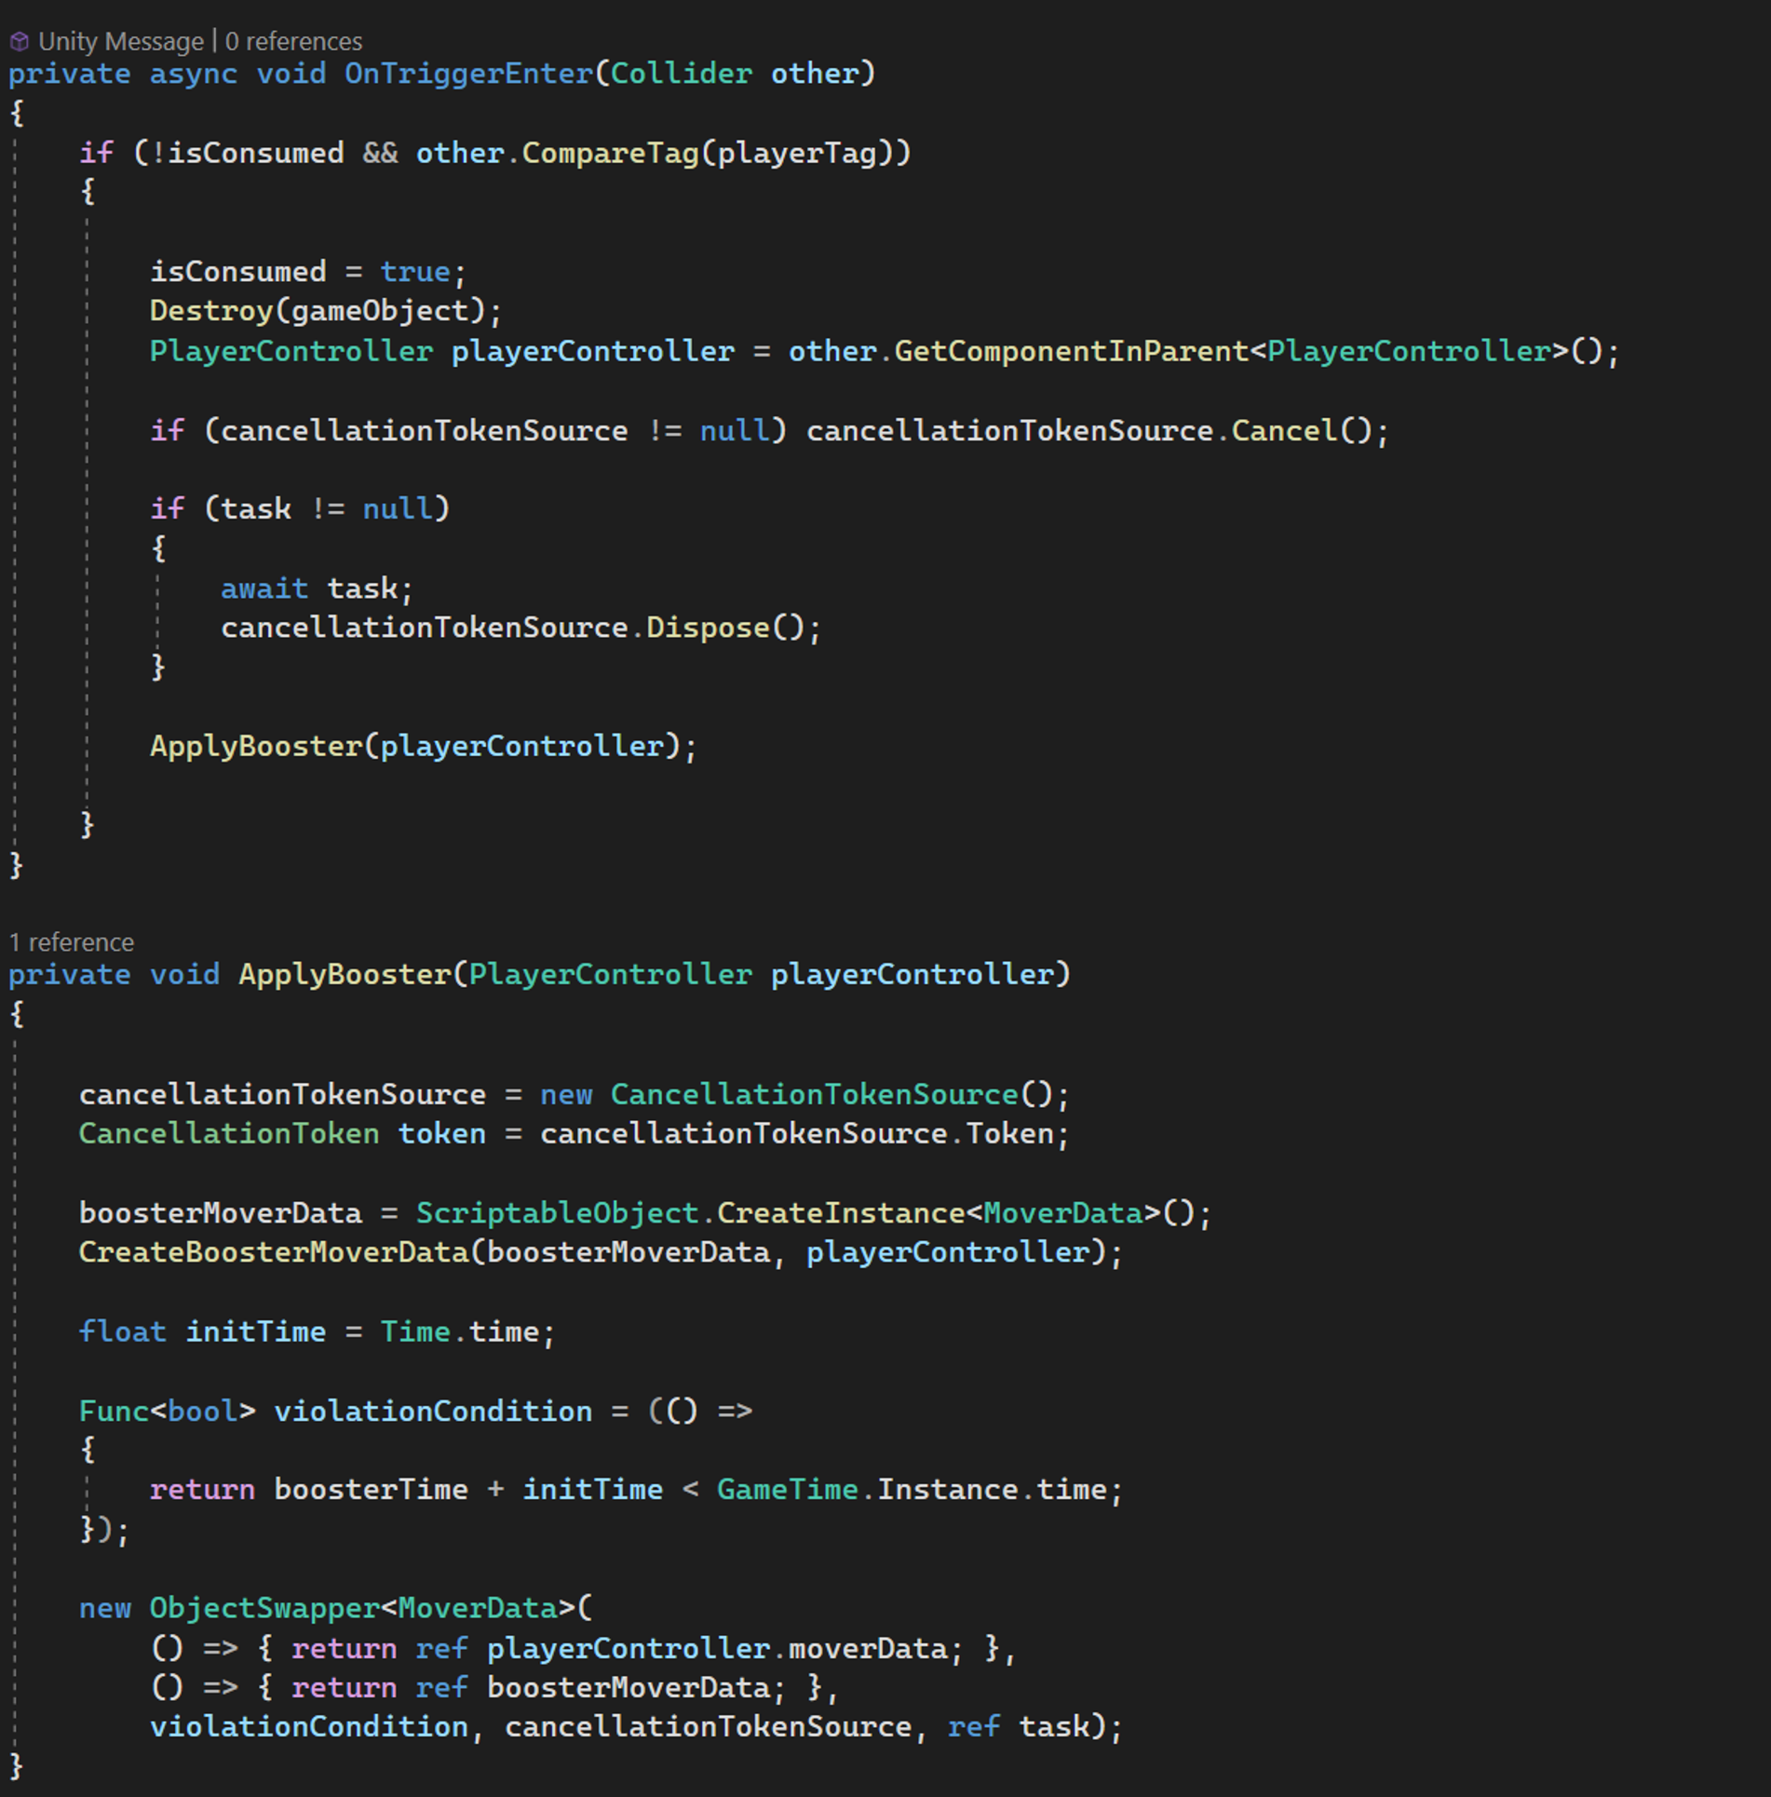Click the Dispose() method call
Screen dimensions: 1771x1797
pyautogui.click(x=708, y=628)
